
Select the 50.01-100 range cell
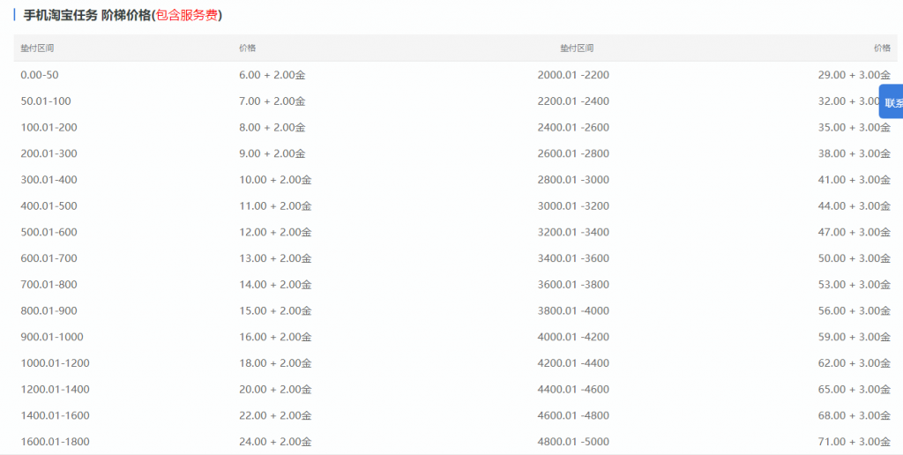[x=46, y=101]
